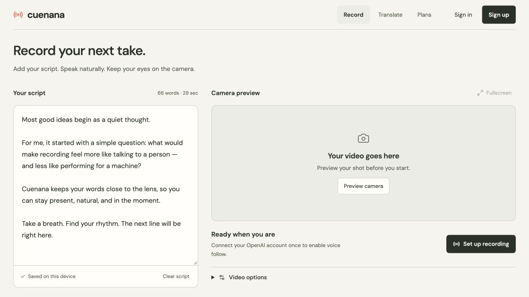Click the 'Most good ideas begin' script line
The width and height of the screenshot is (529, 297).
pos(86,120)
